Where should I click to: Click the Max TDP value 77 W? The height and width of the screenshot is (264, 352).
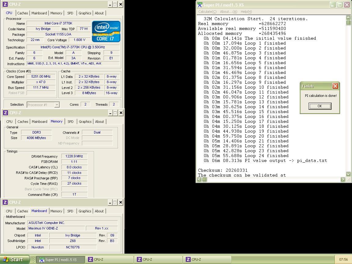83,29
